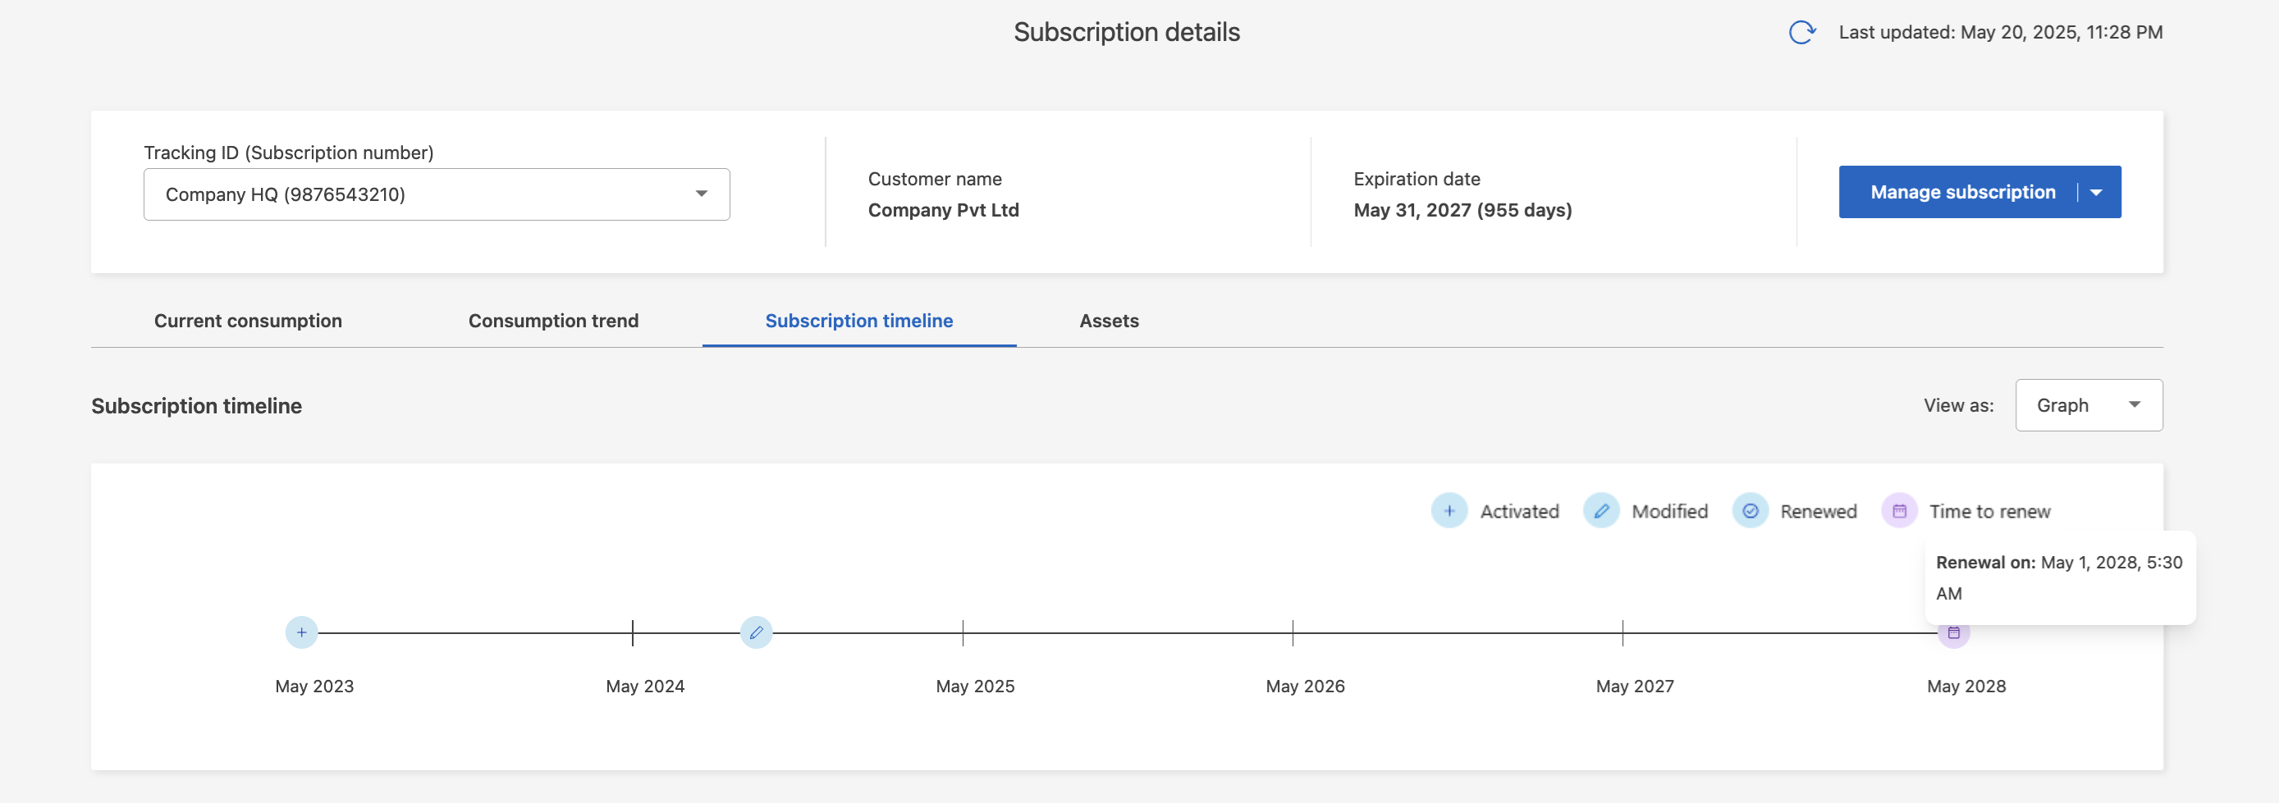
Task: Click the Renewed legend checkmark icon
Action: [x=1750, y=511]
